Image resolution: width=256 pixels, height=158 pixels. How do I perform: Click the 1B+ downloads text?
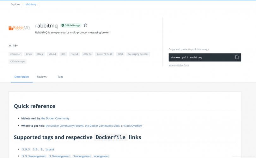point(15,46)
